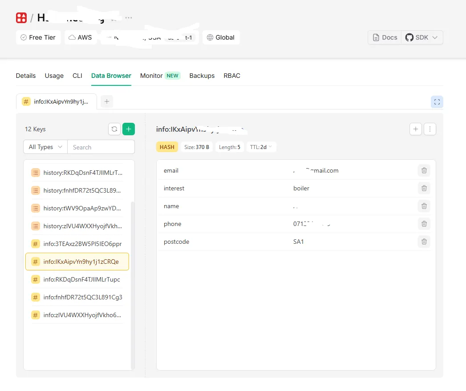Select key history:RKDqDsnF4TJIIMLrT...

77,173
